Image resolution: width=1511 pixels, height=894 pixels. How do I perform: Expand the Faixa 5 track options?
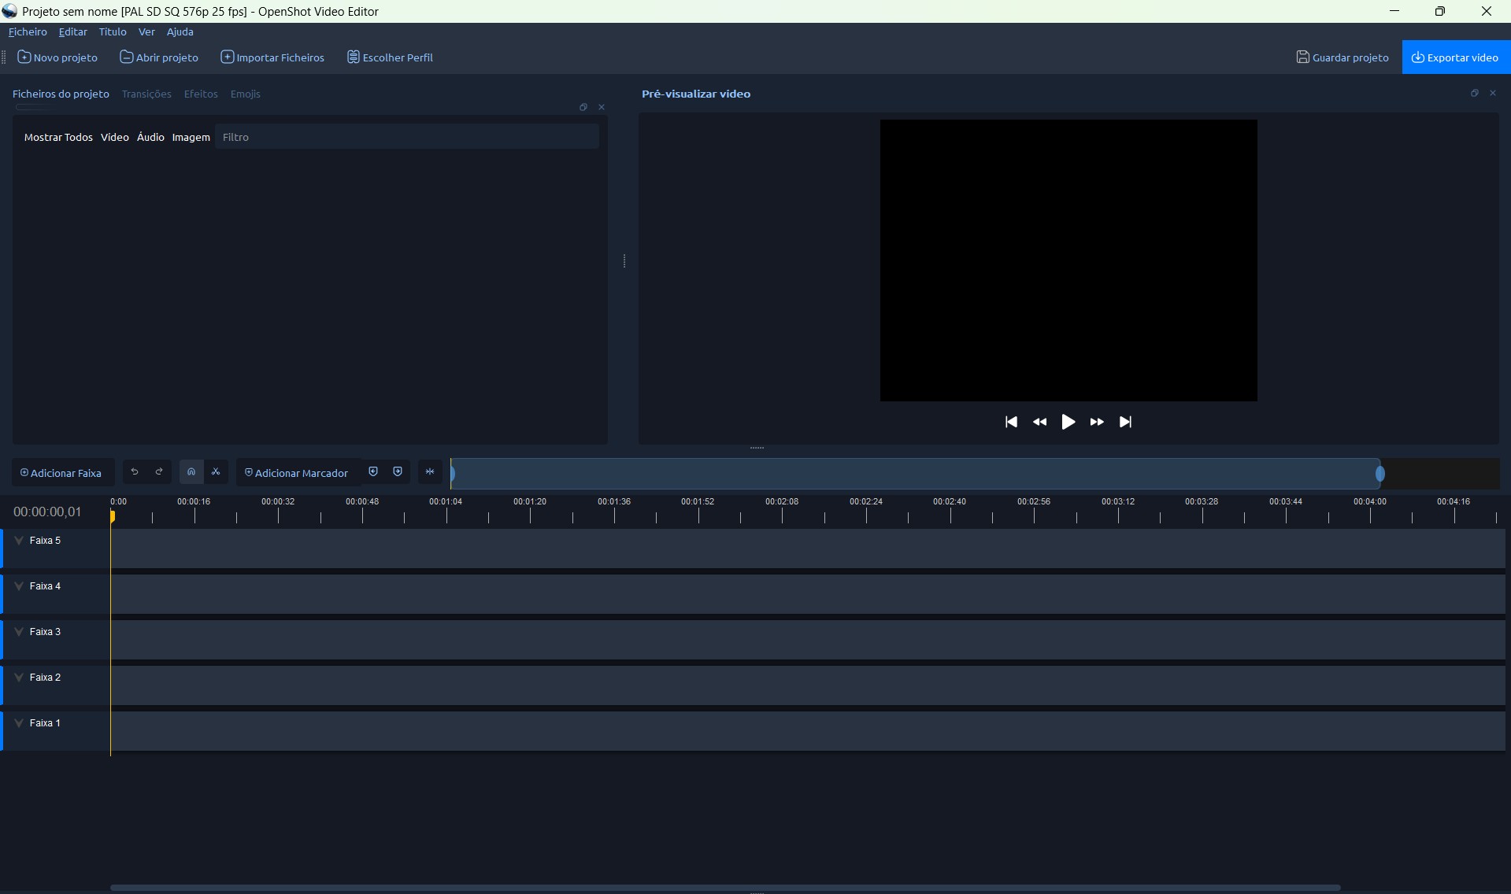pos(19,541)
